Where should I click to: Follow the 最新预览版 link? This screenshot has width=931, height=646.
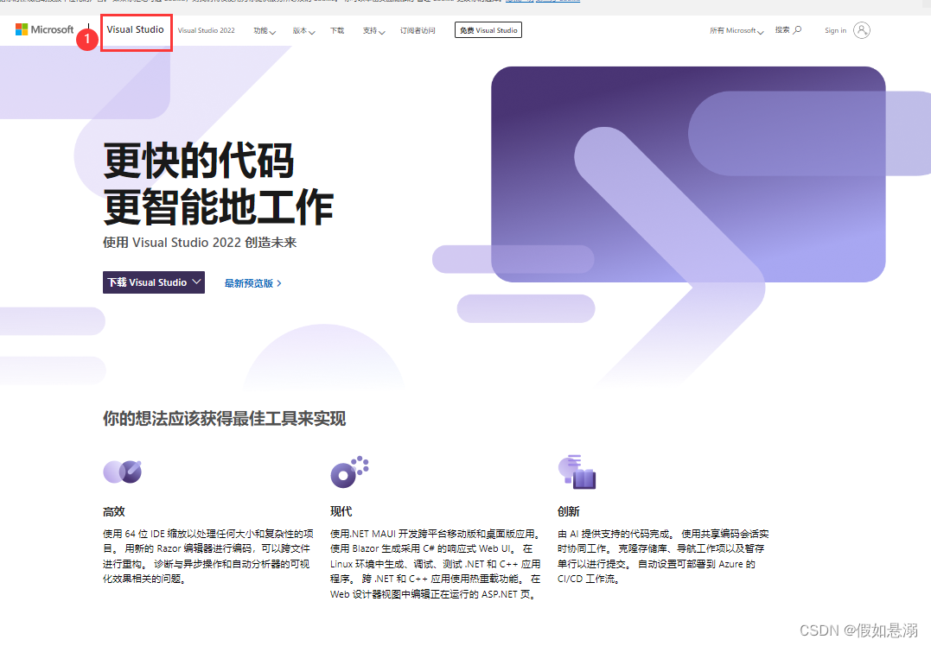tap(253, 283)
